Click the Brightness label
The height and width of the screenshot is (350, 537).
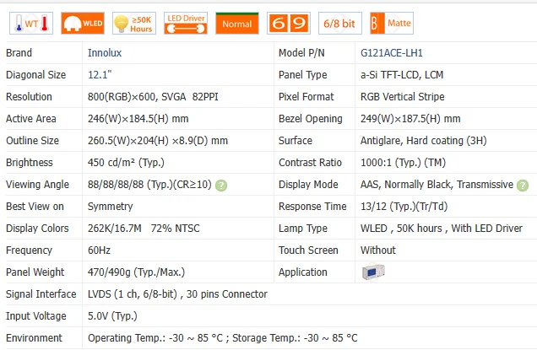pyautogui.click(x=29, y=163)
